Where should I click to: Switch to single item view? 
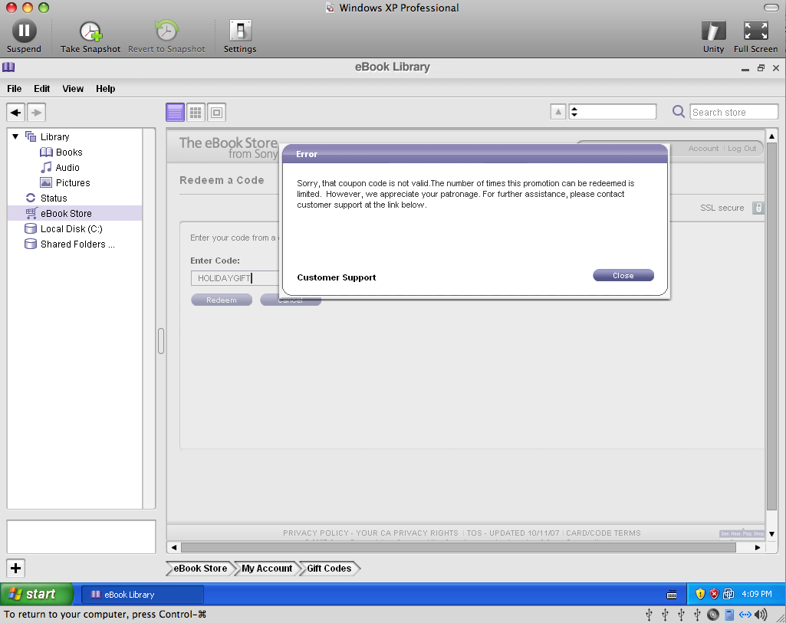[216, 112]
